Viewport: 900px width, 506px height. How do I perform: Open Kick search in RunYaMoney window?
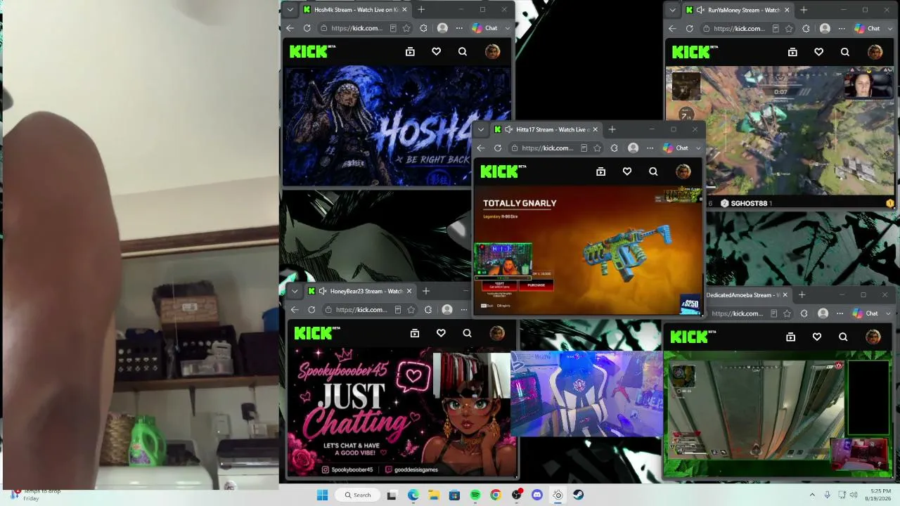pyautogui.click(x=844, y=51)
